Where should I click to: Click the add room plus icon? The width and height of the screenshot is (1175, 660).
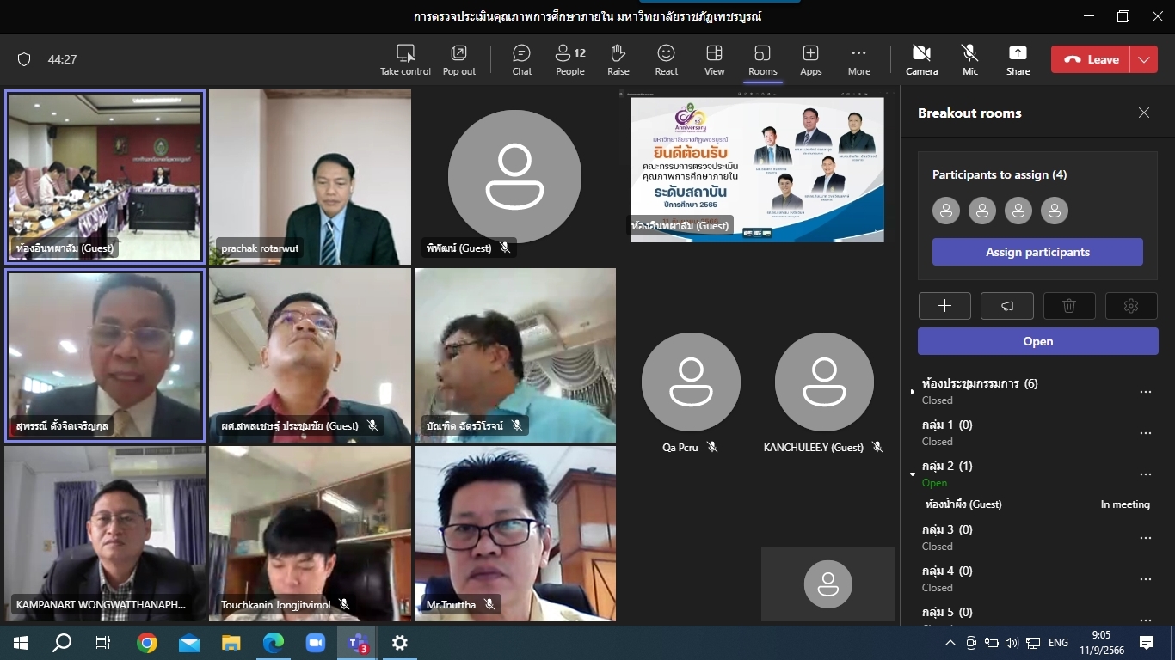tap(944, 306)
